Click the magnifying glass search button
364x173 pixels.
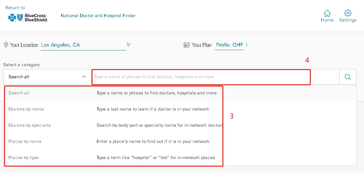pos(348,77)
